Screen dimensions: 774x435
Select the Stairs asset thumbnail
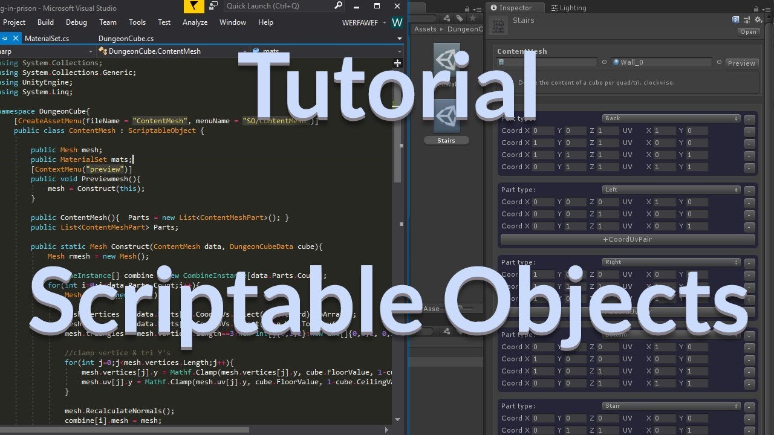click(x=447, y=116)
